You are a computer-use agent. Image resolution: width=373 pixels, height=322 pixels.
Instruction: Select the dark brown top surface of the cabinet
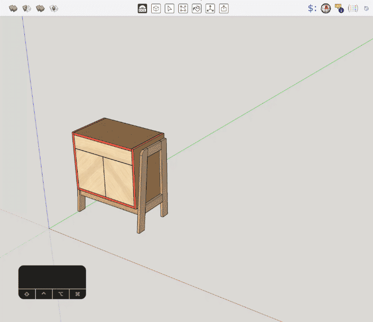(x=118, y=133)
